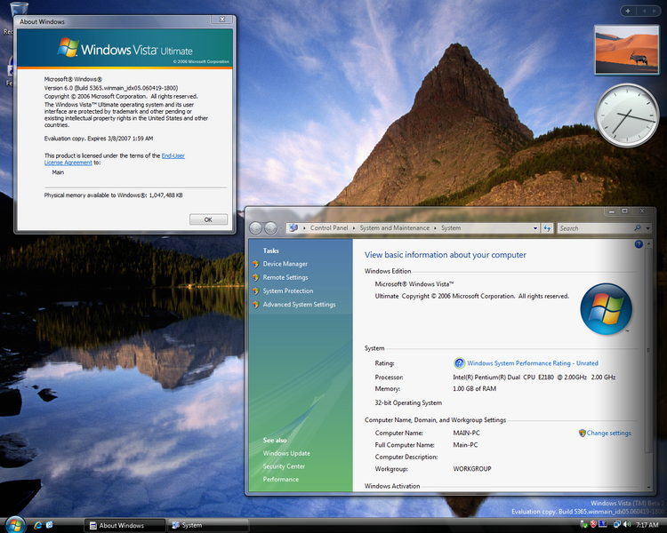Refresh the System window address bar
This screenshot has height=533, width=667.
[547, 228]
